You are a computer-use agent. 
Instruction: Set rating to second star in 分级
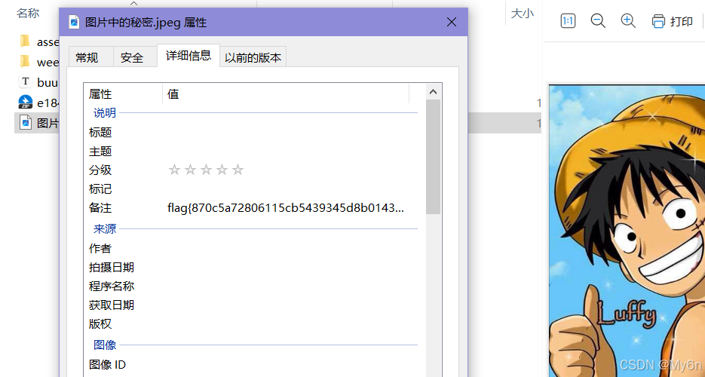click(190, 170)
